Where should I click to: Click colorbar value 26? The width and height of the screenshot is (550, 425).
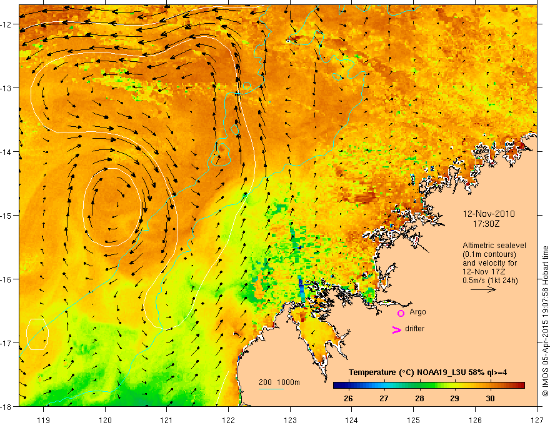[x=348, y=398]
